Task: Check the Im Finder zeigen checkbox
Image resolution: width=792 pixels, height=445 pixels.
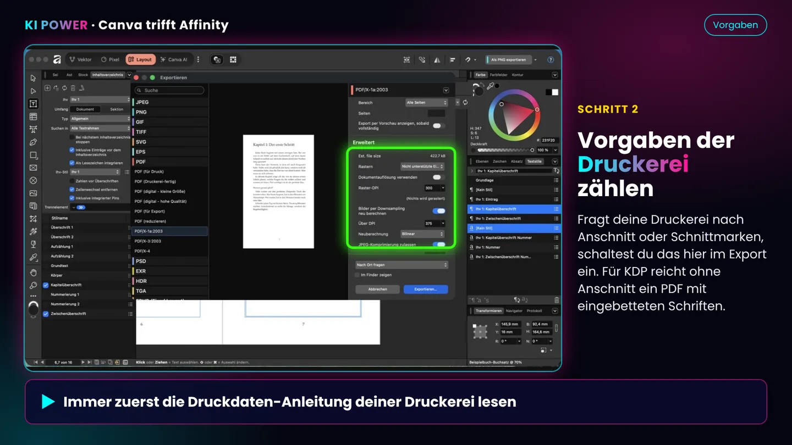Action: click(x=357, y=275)
